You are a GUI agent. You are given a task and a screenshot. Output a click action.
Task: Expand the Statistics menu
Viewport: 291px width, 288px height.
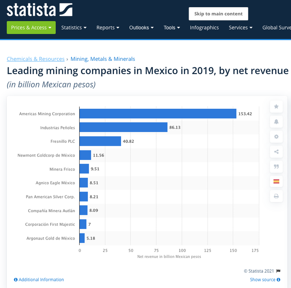(x=74, y=28)
